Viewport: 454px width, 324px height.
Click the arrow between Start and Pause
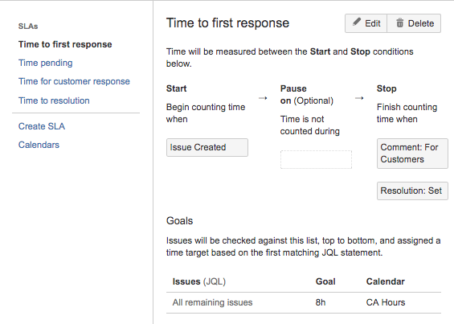point(263,98)
